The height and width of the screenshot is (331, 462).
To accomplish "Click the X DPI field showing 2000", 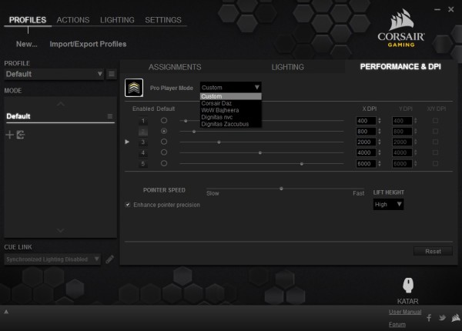I will click(x=366, y=142).
